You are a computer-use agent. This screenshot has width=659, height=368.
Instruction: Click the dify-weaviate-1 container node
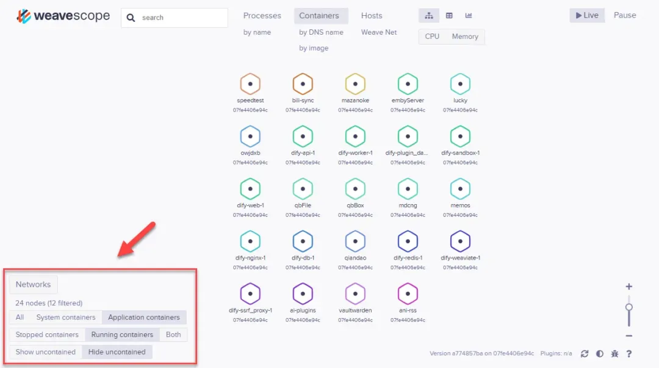(460, 241)
